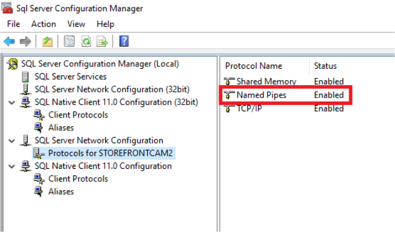Click the blue Help question mark icon
The width and height of the screenshot is (395, 232).
[x=124, y=41]
